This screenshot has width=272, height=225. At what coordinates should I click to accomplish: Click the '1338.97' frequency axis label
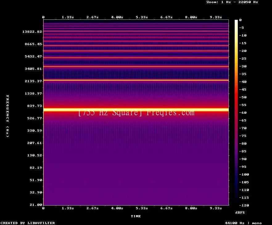coord(33,93)
